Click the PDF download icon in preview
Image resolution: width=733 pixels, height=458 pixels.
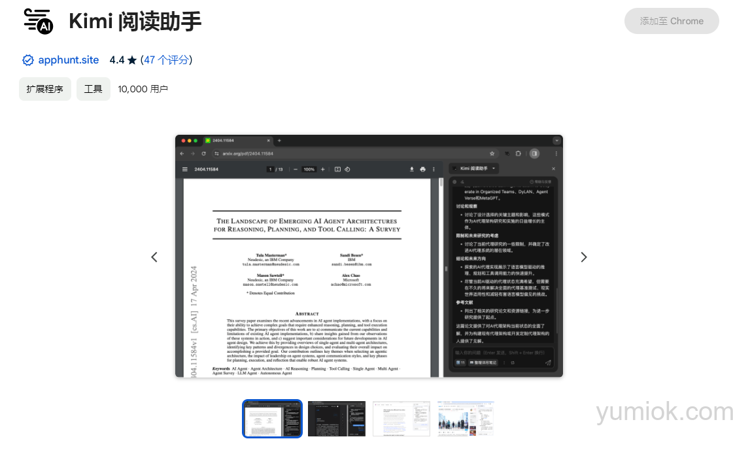click(x=412, y=169)
